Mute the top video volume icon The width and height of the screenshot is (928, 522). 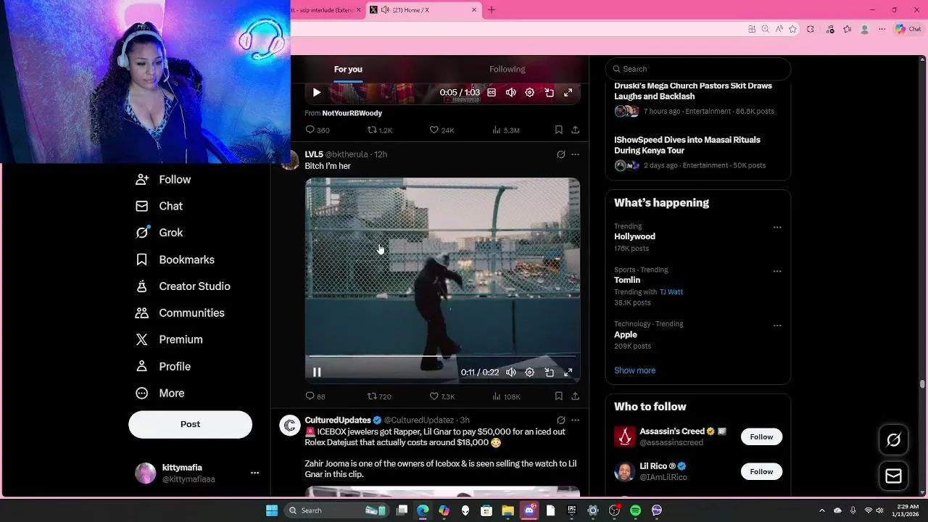point(511,92)
